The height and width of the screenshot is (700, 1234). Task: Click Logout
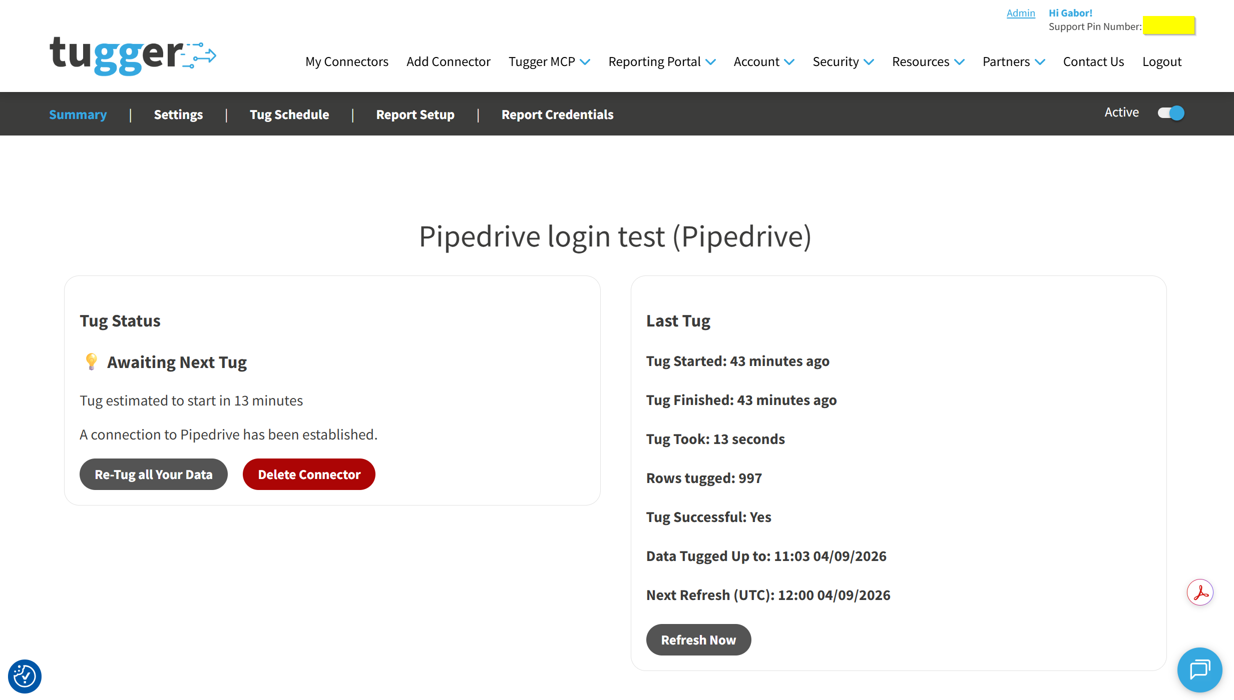point(1161,61)
